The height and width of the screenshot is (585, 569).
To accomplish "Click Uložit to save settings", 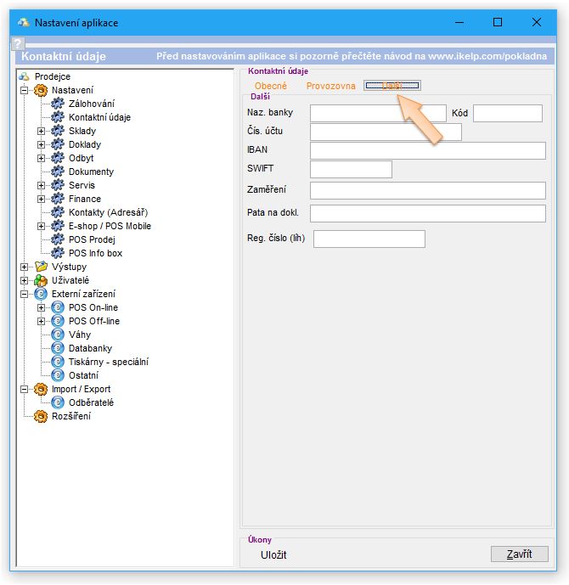I will pos(273,554).
